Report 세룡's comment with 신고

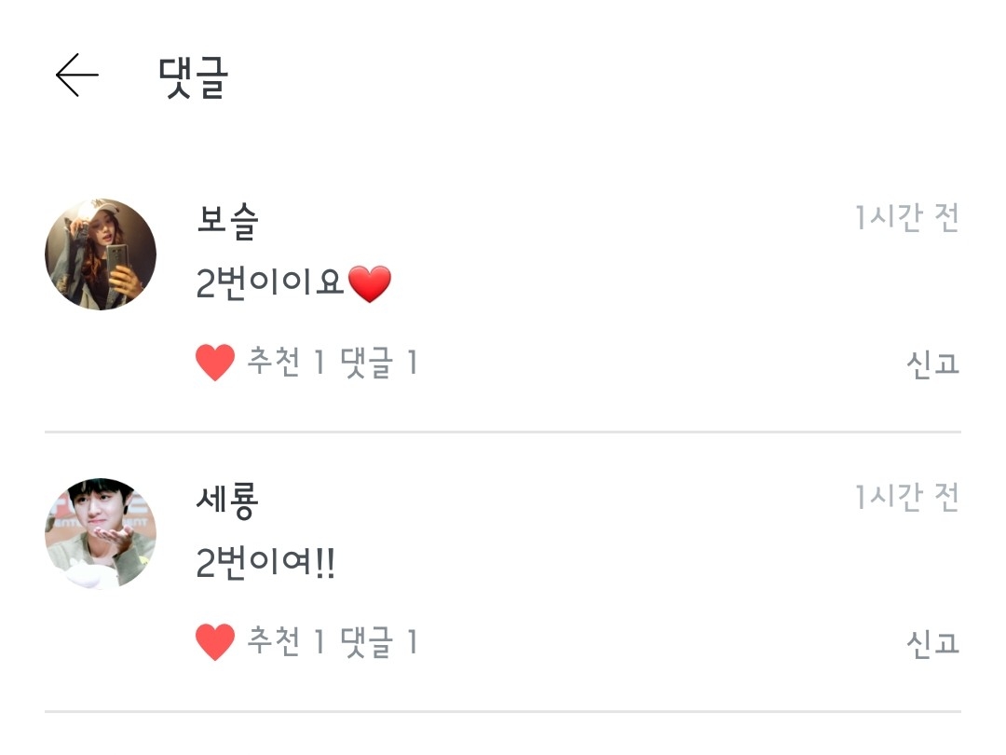(x=932, y=643)
